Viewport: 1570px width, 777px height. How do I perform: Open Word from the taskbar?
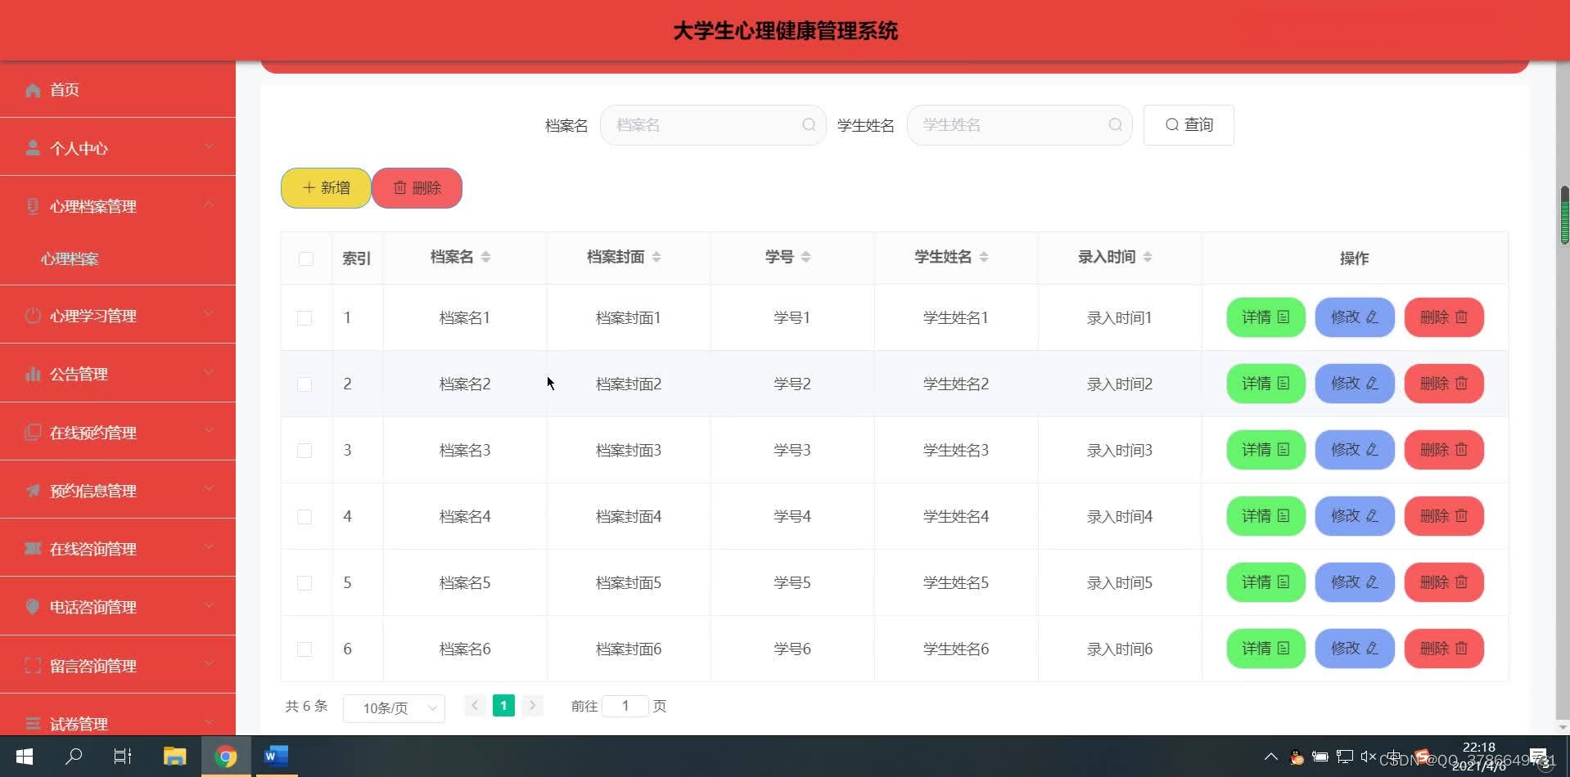coord(275,756)
